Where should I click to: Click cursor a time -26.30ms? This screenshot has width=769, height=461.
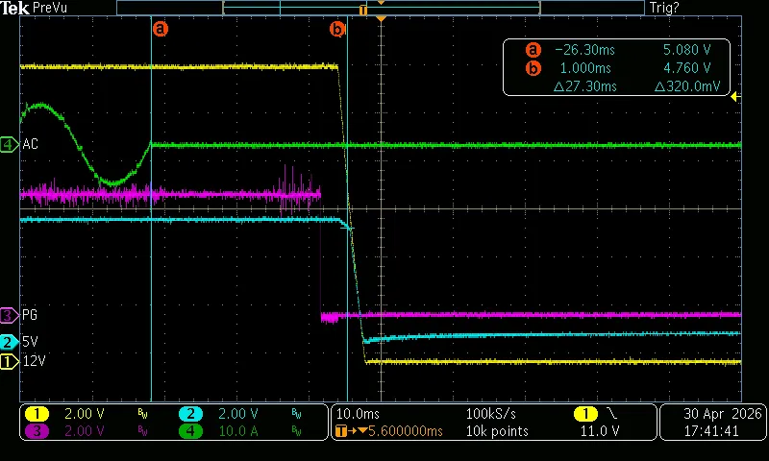(584, 50)
